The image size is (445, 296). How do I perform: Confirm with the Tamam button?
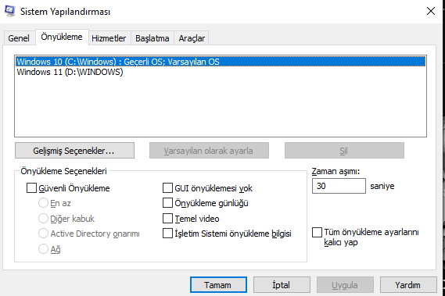(218, 284)
